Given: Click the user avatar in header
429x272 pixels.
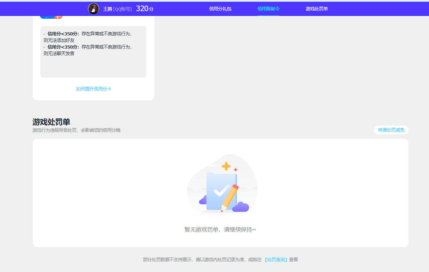Looking at the screenshot, I should coord(94,9).
